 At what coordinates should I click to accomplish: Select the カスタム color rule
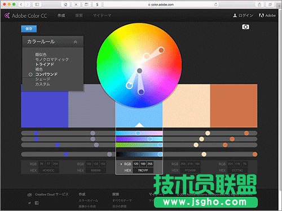(43, 84)
